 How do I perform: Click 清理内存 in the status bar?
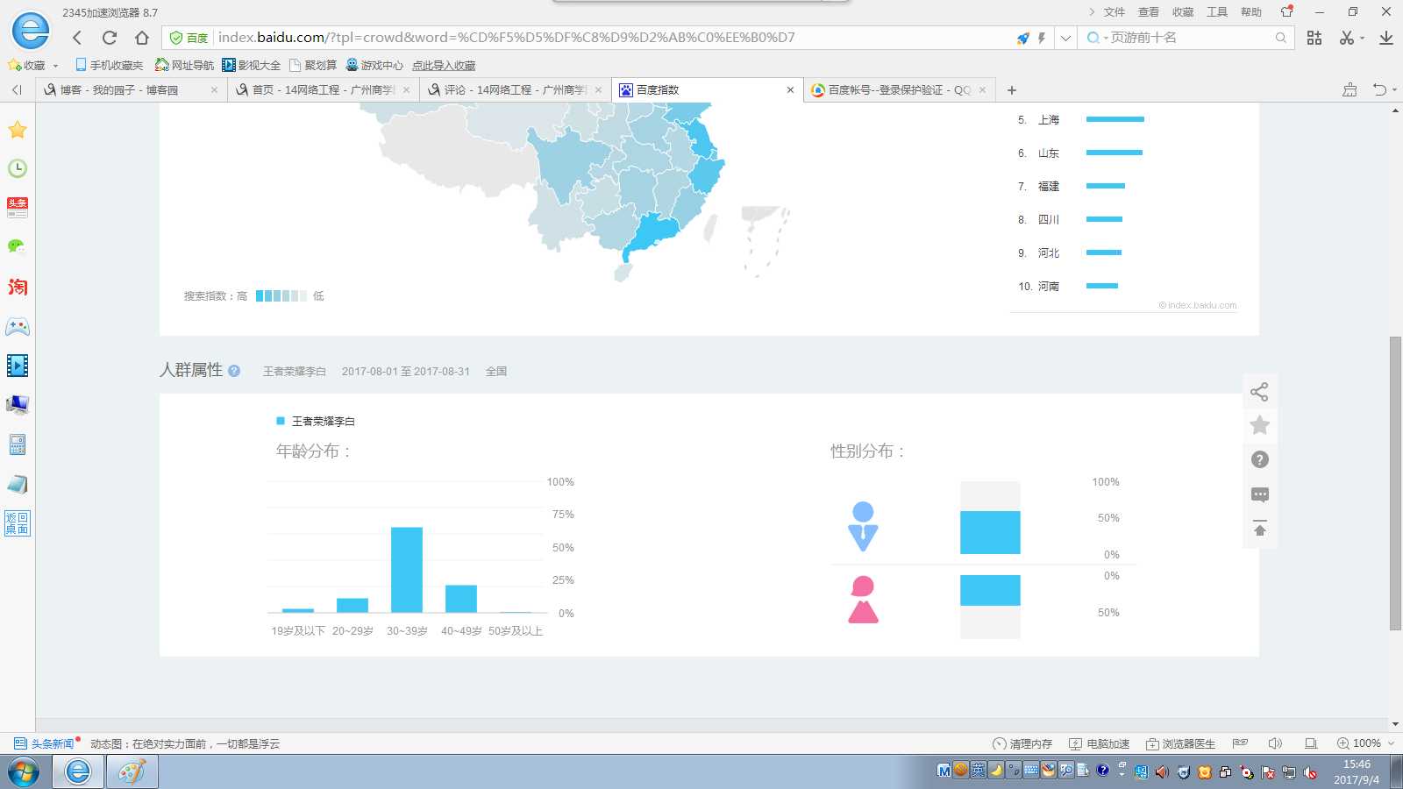[1022, 743]
